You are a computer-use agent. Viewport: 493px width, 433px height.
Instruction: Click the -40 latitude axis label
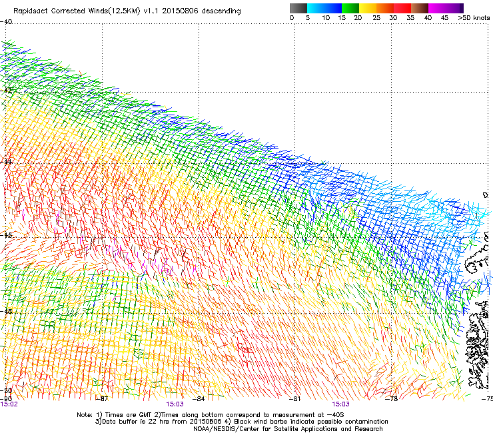pyautogui.click(x=6, y=22)
